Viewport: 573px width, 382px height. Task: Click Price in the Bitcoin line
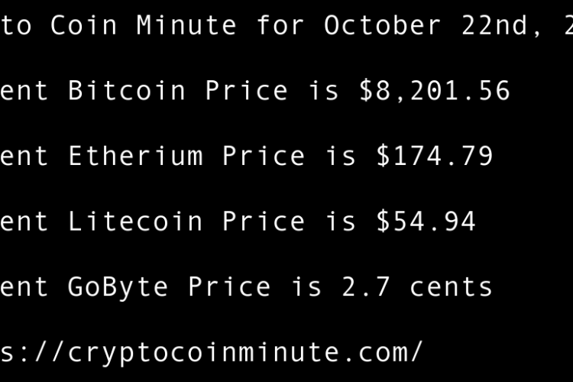click(247, 91)
